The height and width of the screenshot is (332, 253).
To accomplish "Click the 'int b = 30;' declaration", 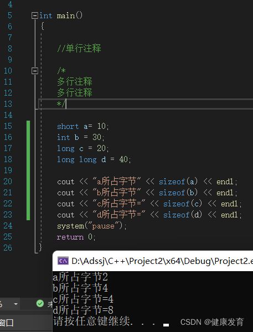I will pyautogui.click(x=80, y=137).
